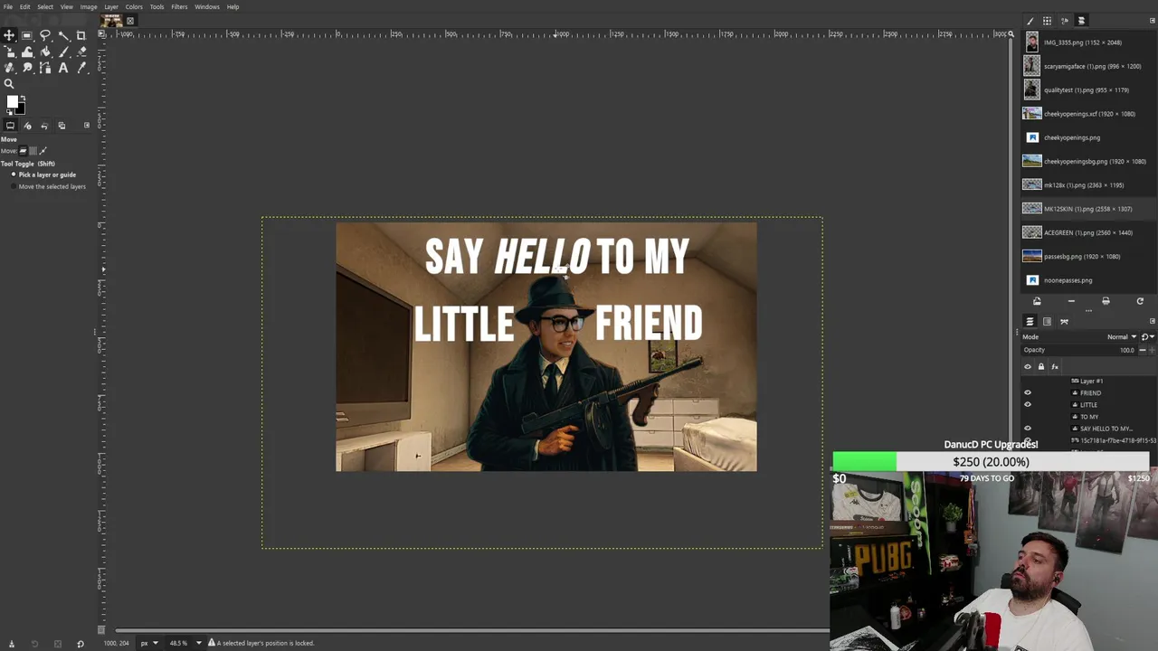Switch to the Brushes tab
1158x651 pixels.
click(x=1030, y=21)
